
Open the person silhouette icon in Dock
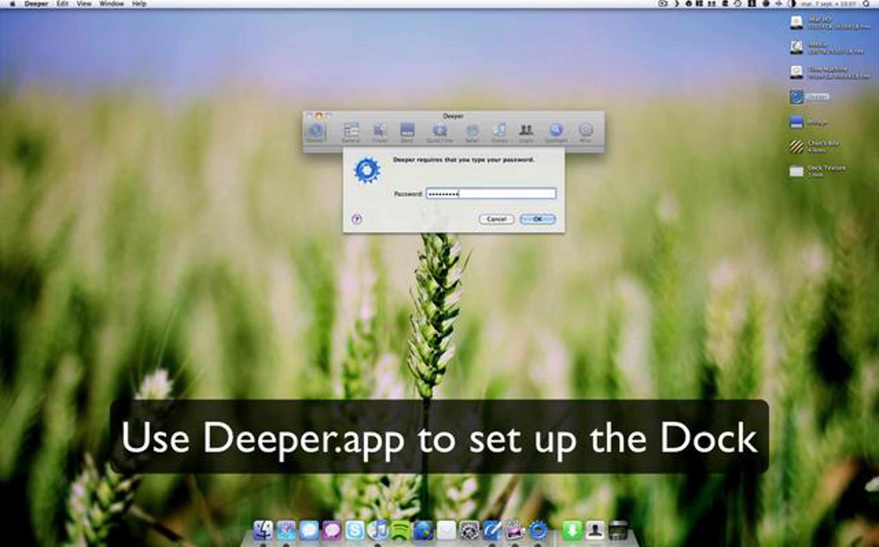tap(595, 530)
